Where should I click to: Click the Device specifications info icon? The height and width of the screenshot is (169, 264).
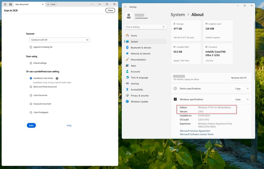point(175,88)
